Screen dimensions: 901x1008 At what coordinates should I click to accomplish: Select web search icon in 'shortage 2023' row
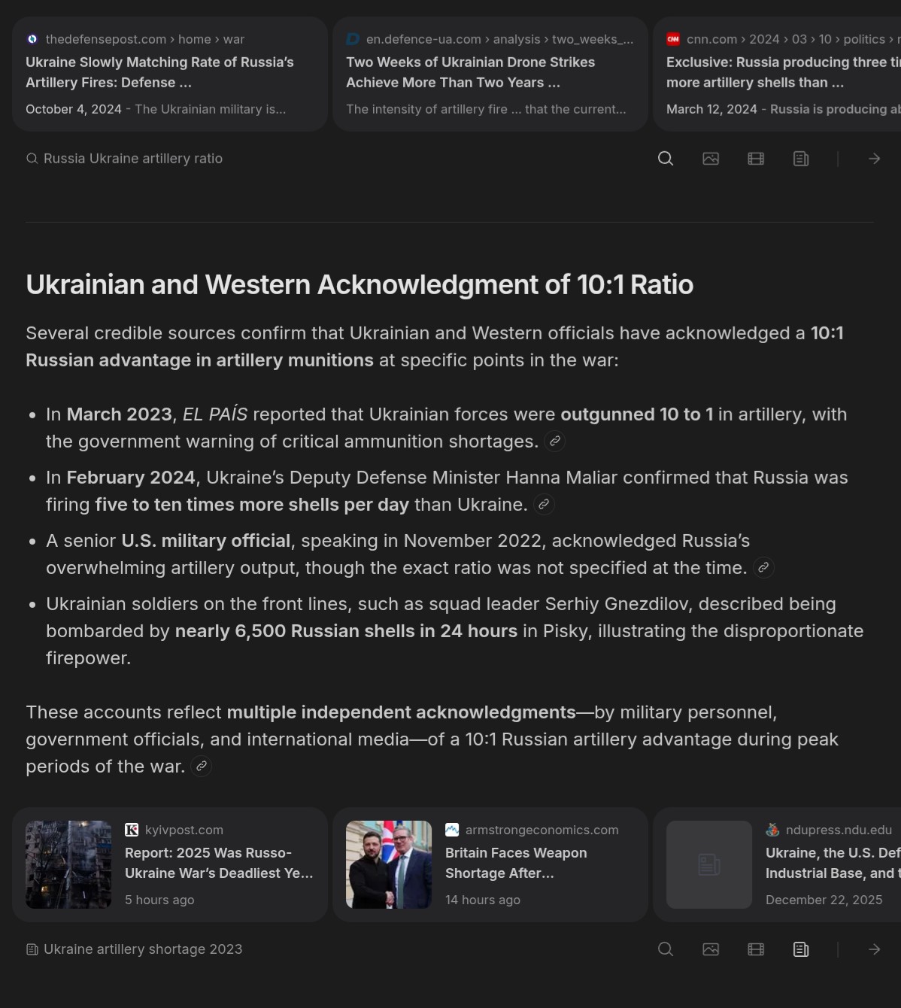pos(666,949)
